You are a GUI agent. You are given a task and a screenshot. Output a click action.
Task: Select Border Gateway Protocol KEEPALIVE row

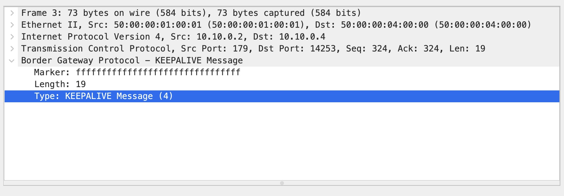tap(132, 61)
